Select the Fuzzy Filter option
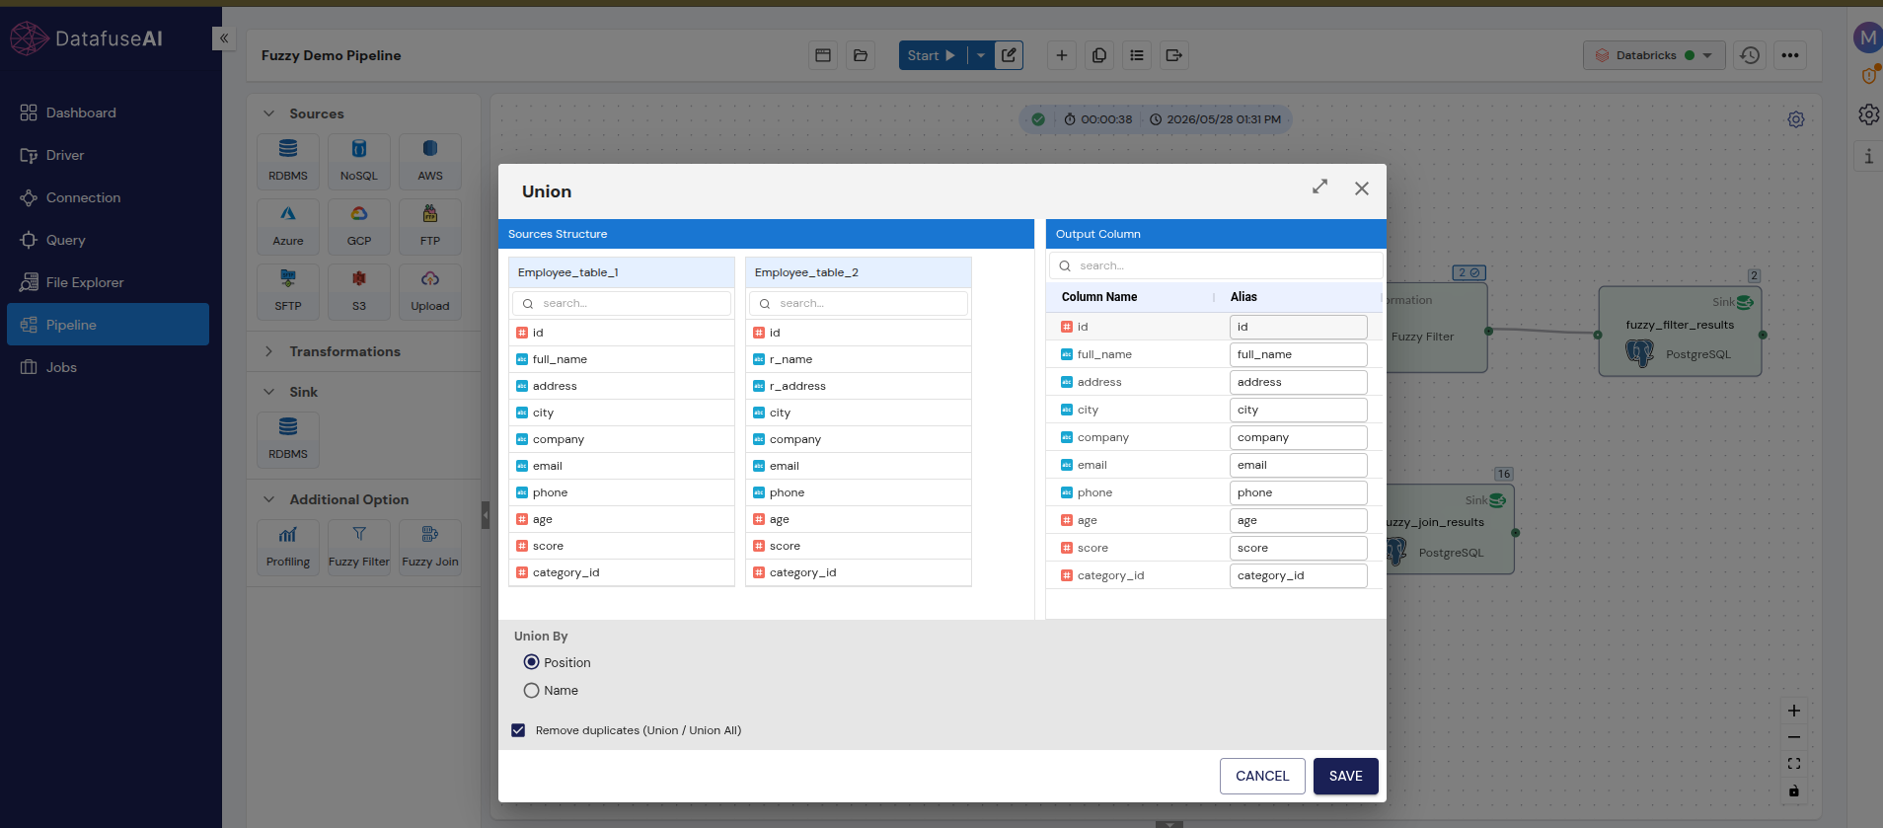1883x828 pixels. (x=359, y=547)
